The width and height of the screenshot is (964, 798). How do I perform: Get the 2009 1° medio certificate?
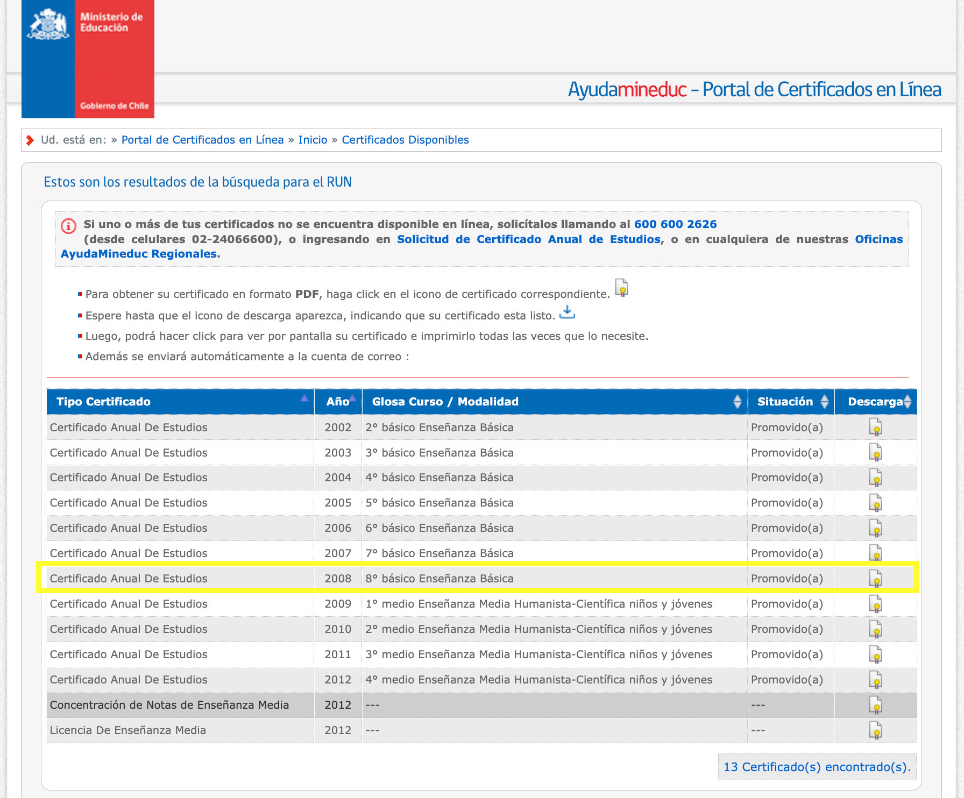click(x=875, y=604)
